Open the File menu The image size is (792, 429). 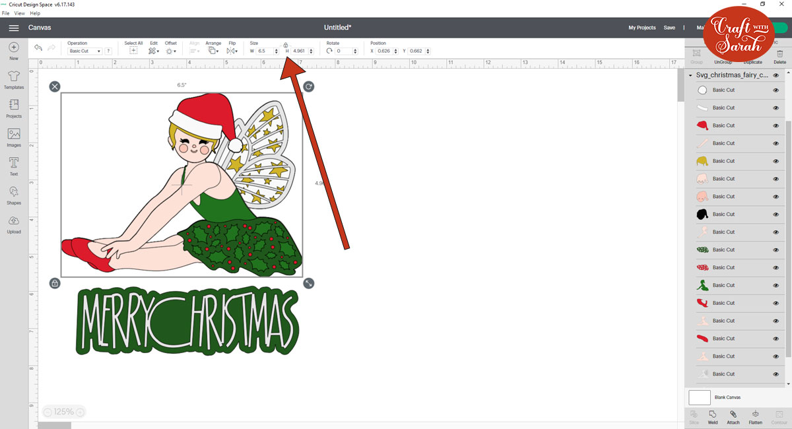tap(5, 13)
